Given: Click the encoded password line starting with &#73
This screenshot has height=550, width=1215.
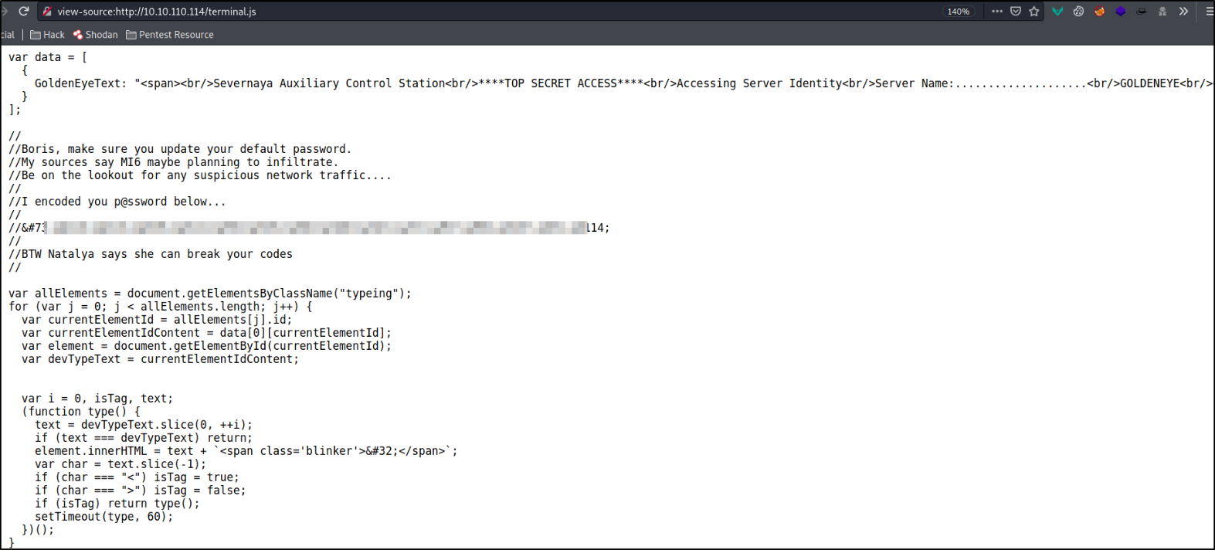Looking at the screenshot, I should (x=309, y=228).
